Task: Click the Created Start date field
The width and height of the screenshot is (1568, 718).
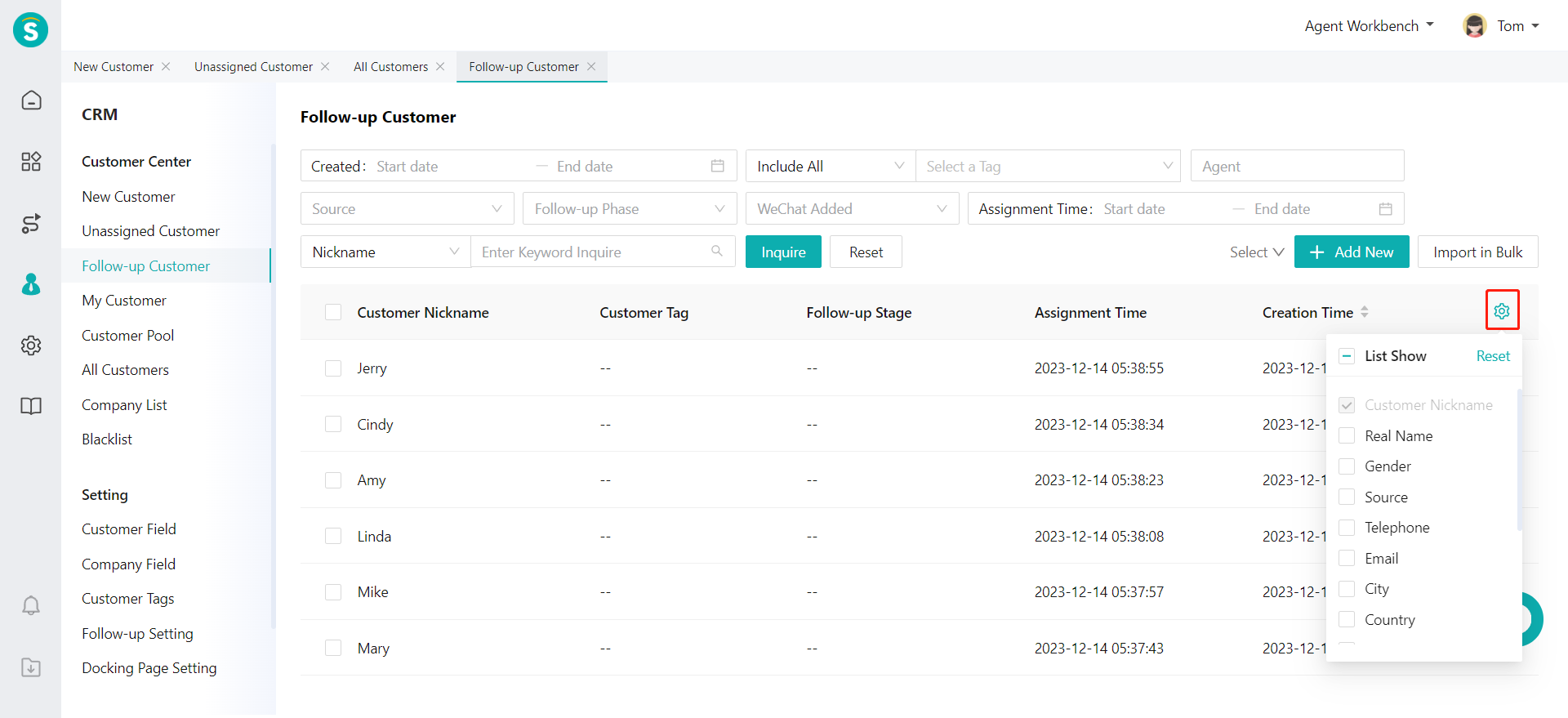Action: click(x=452, y=166)
